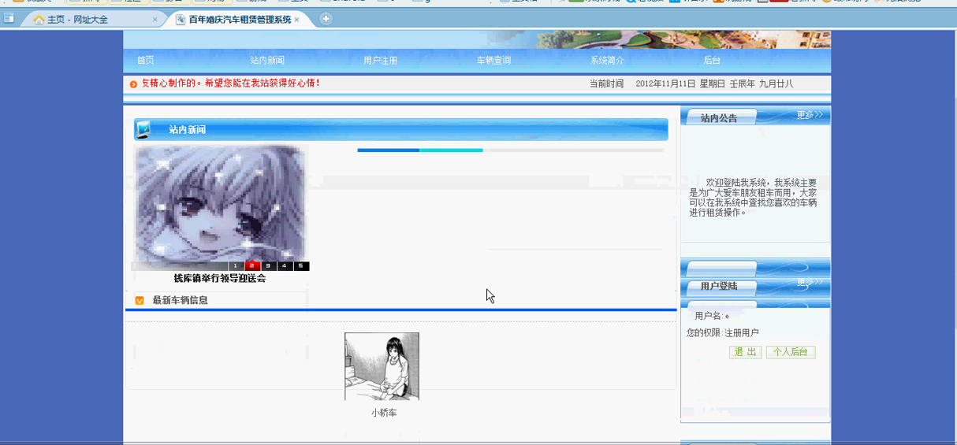Open the 首页 navigation item
Viewport: 957px width, 445px height.
[x=145, y=61]
